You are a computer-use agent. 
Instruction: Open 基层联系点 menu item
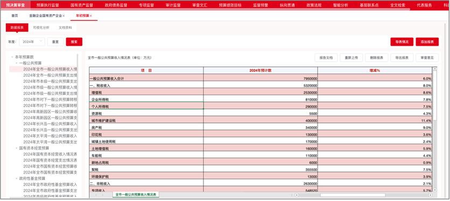click(369, 5)
